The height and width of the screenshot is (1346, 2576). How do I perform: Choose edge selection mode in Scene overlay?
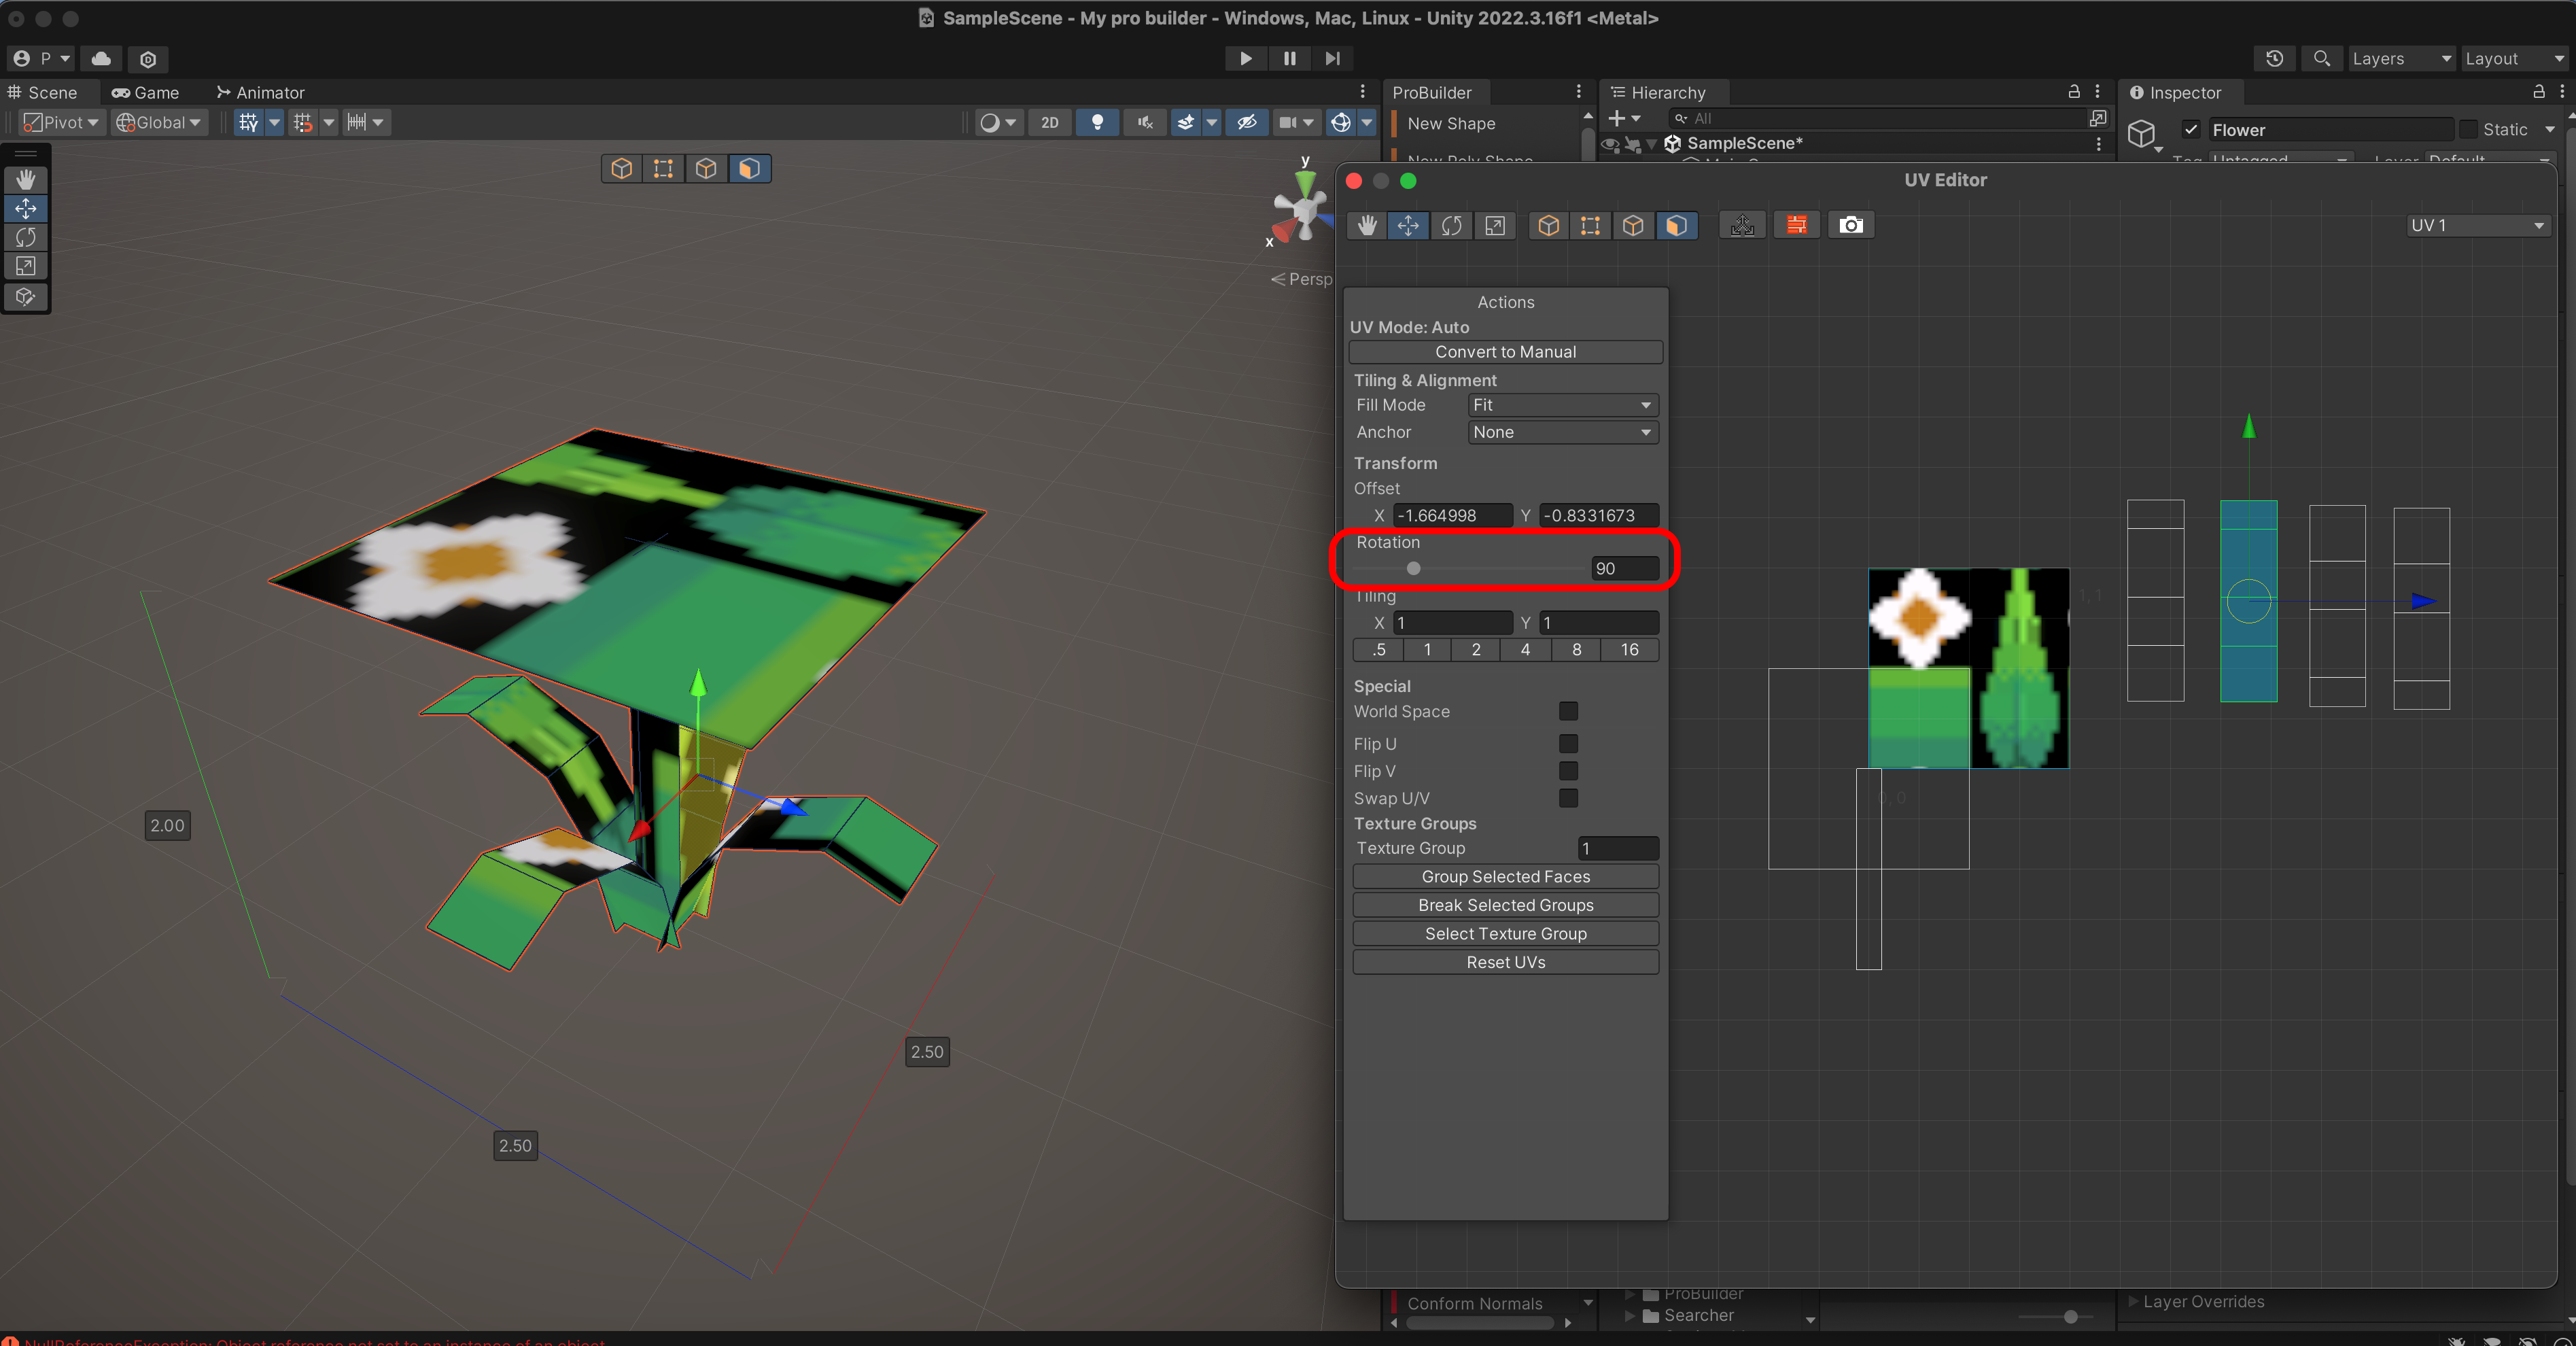point(706,168)
